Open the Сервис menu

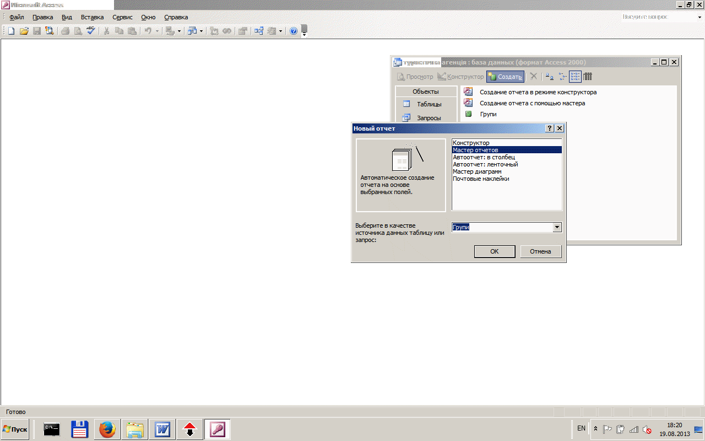(122, 17)
